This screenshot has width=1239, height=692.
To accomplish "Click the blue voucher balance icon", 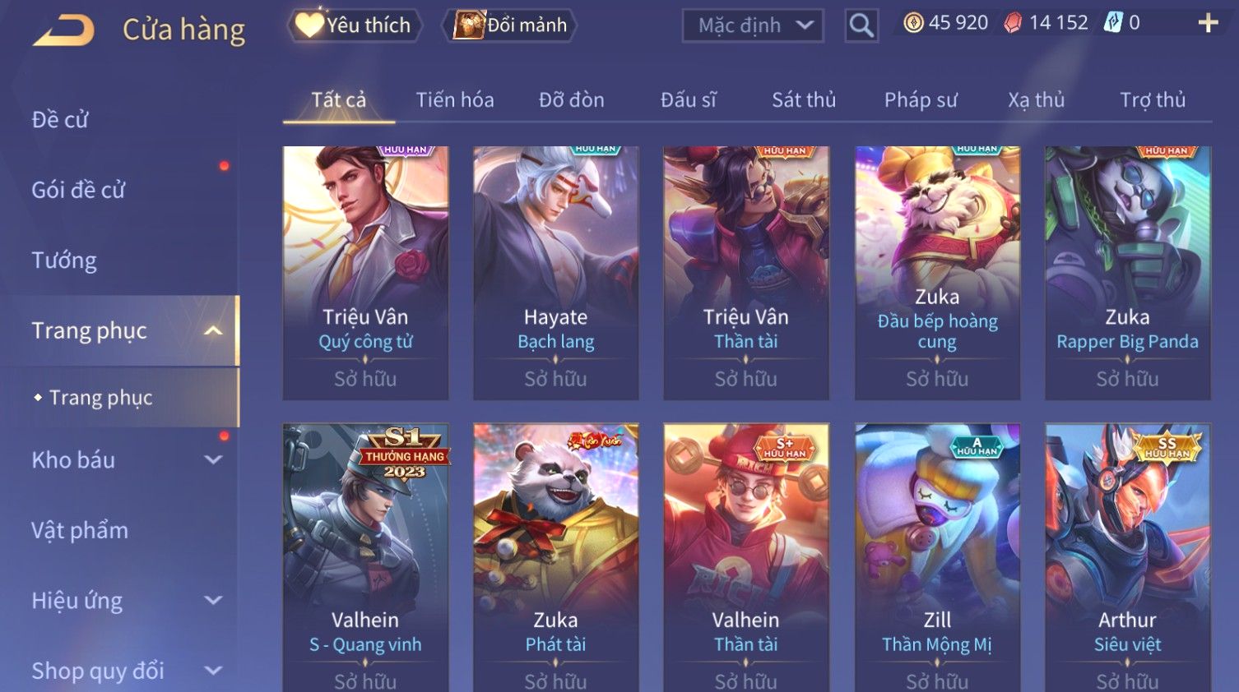I will tap(1113, 23).
